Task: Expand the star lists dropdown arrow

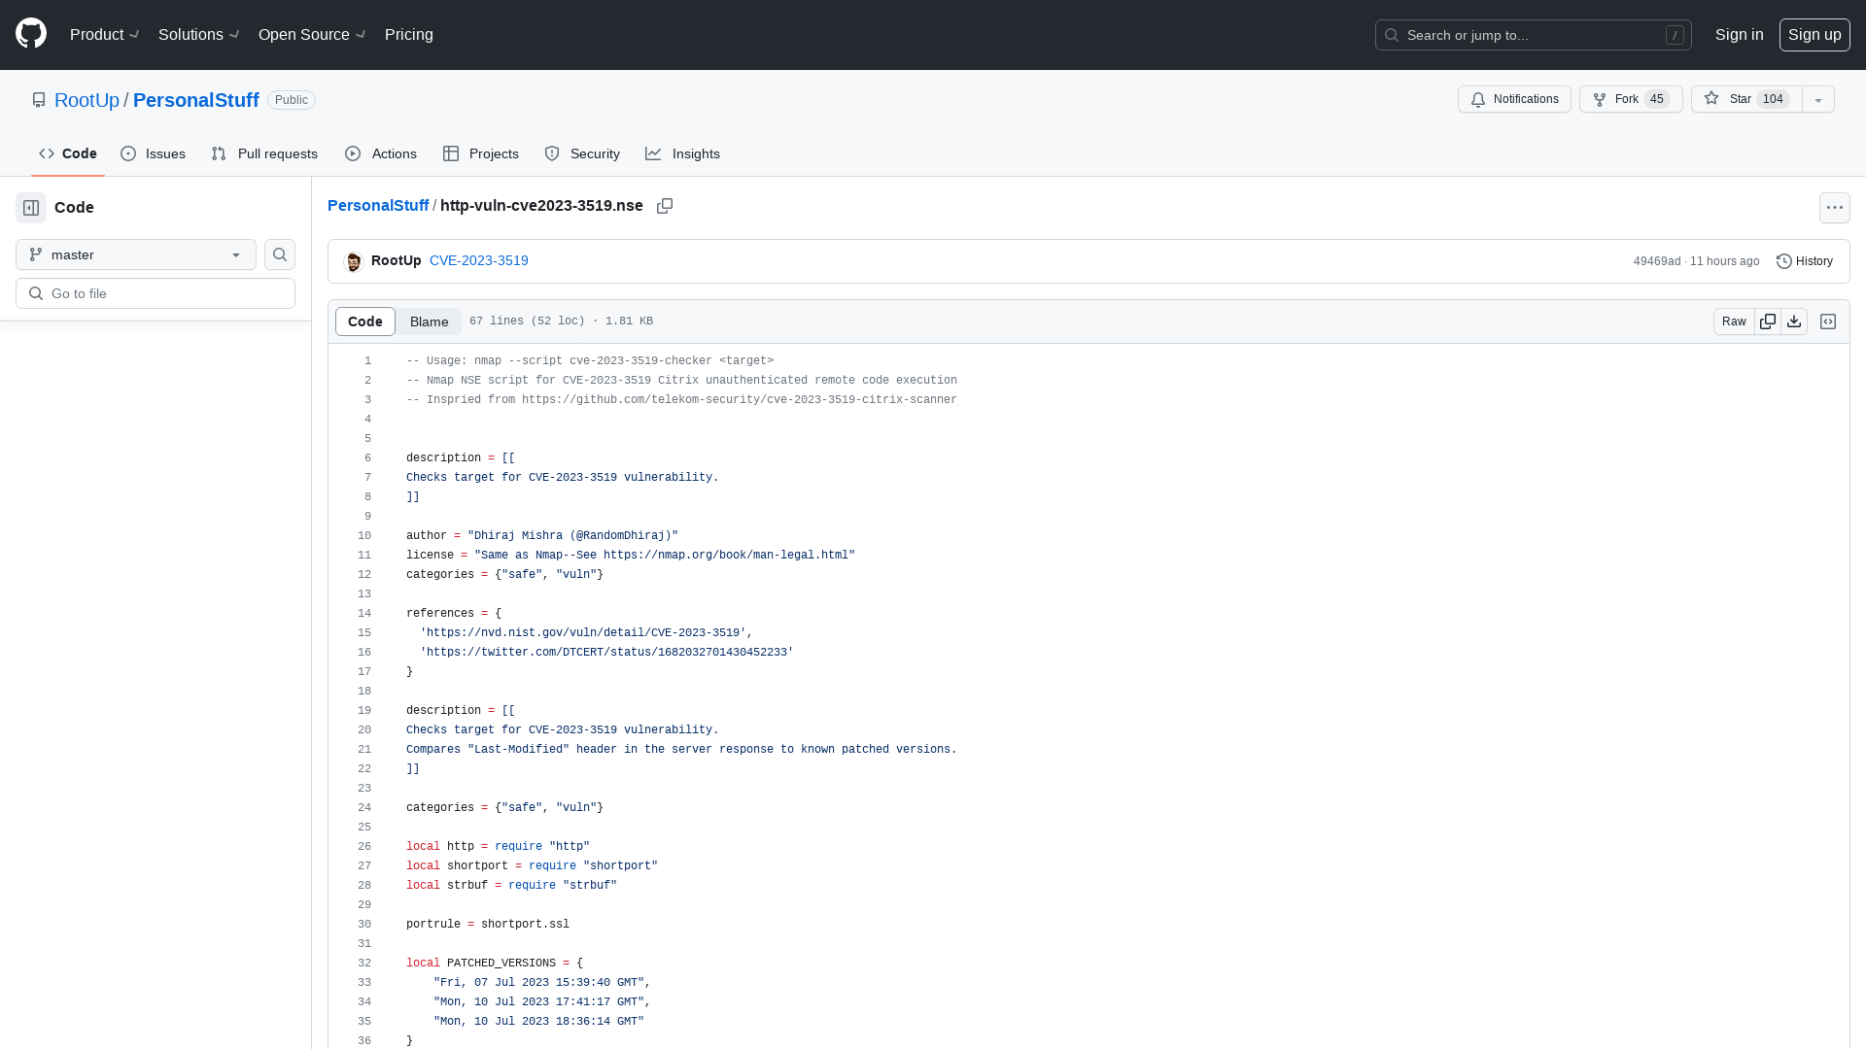Action: click(1818, 99)
